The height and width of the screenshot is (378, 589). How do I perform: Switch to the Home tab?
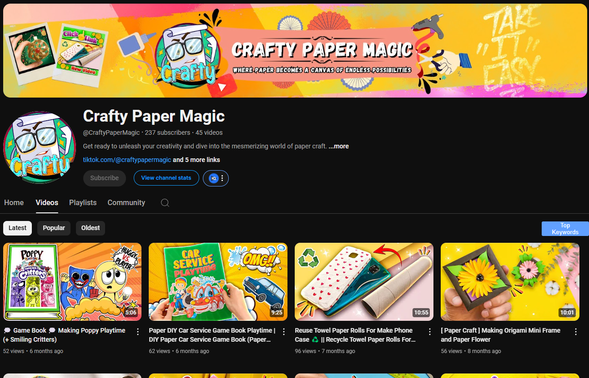tap(14, 203)
